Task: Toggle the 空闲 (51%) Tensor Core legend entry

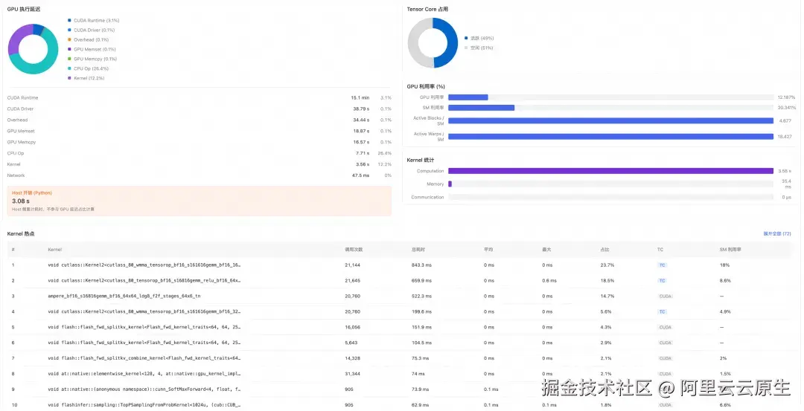Action: pos(479,48)
